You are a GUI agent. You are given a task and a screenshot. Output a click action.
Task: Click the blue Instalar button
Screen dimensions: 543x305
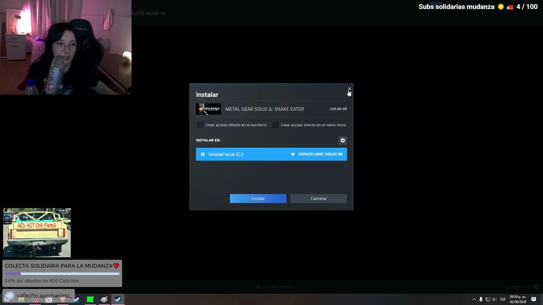click(258, 198)
